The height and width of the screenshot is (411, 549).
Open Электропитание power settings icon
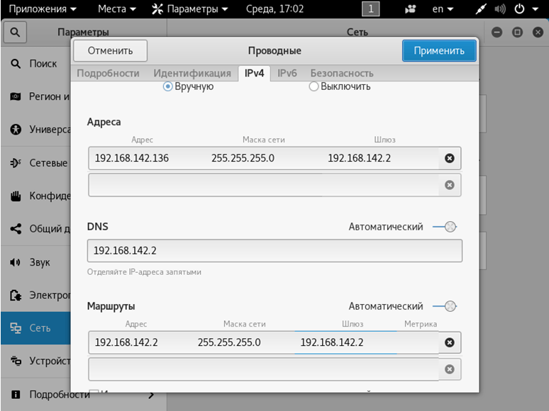(16, 295)
